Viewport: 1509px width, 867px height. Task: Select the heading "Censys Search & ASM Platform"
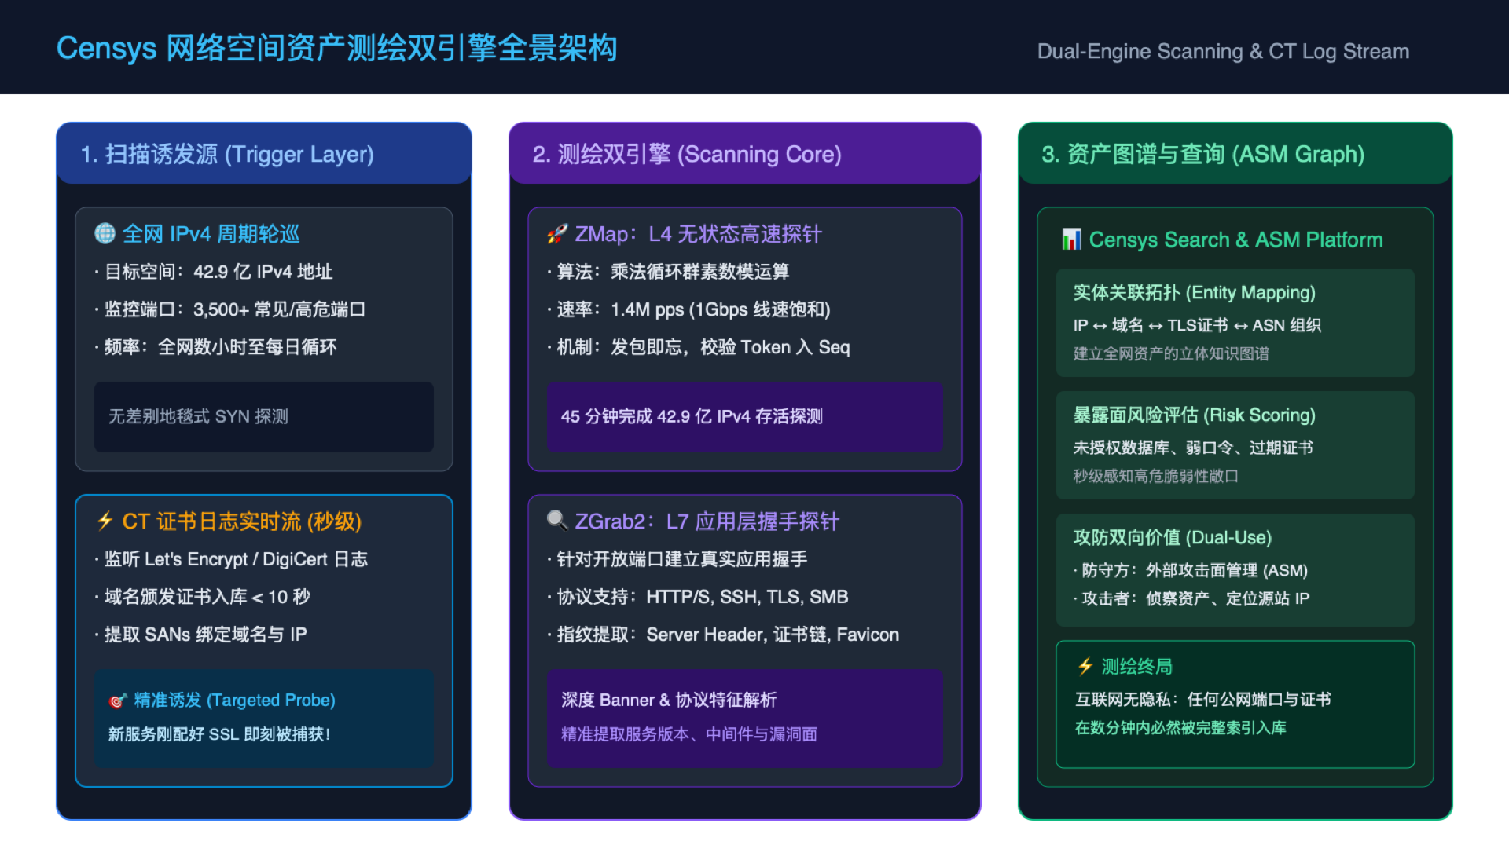[1235, 240]
